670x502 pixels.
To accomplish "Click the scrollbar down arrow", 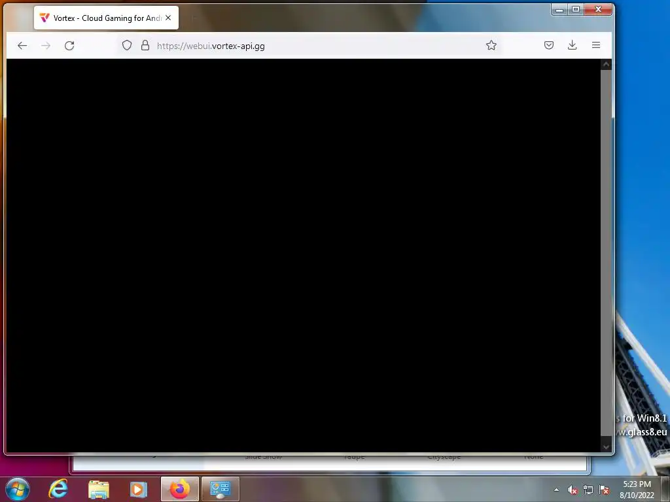I will (x=606, y=446).
